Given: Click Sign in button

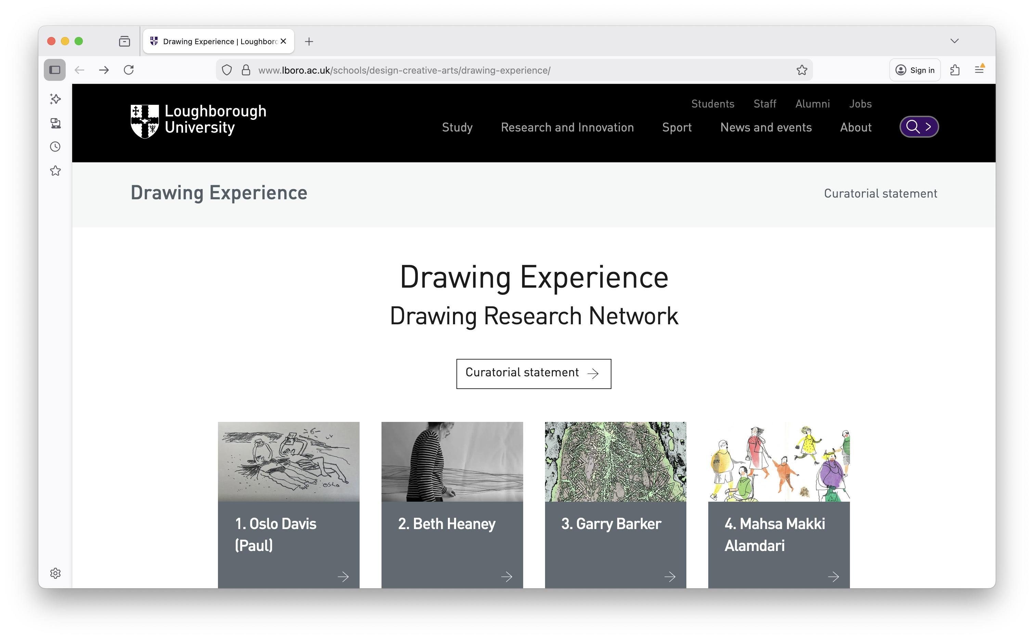Looking at the screenshot, I should 915,70.
